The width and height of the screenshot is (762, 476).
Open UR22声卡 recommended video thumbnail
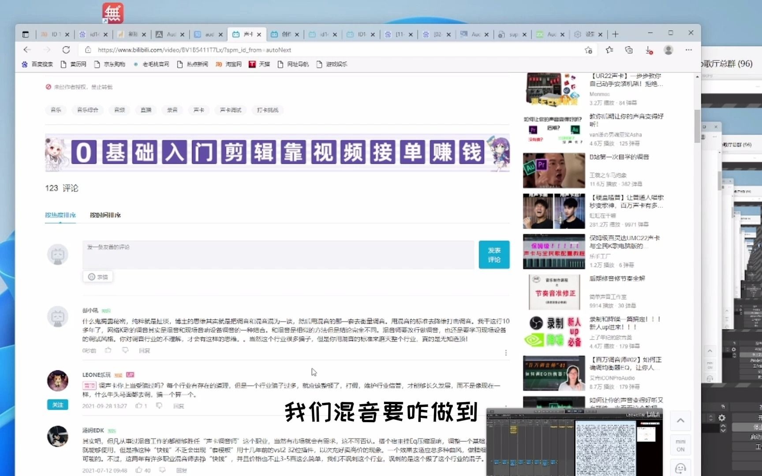(554, 90)
